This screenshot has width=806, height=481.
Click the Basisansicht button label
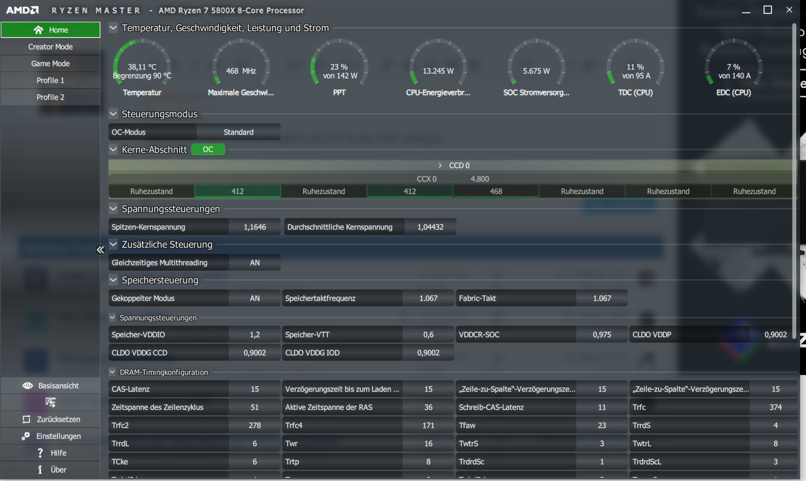(x=58, y=386)
